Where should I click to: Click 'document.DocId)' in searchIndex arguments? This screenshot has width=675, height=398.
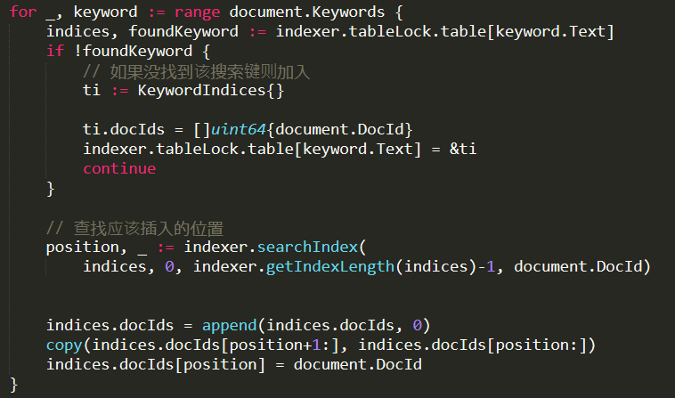[x=582, y=267]
